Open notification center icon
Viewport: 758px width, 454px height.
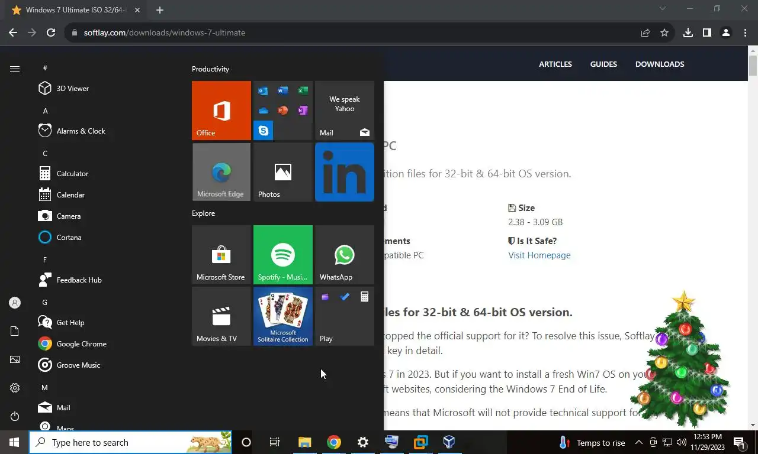pos(740,442)
